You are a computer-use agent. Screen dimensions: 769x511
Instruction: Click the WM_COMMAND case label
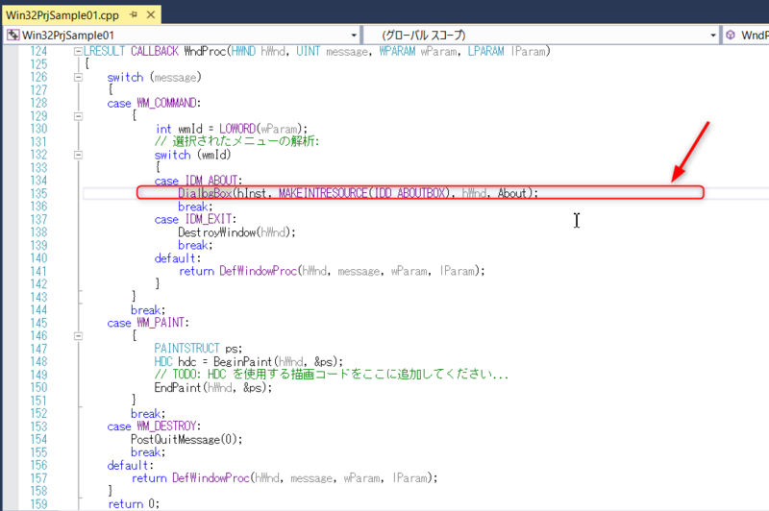(x=166, y=103)
